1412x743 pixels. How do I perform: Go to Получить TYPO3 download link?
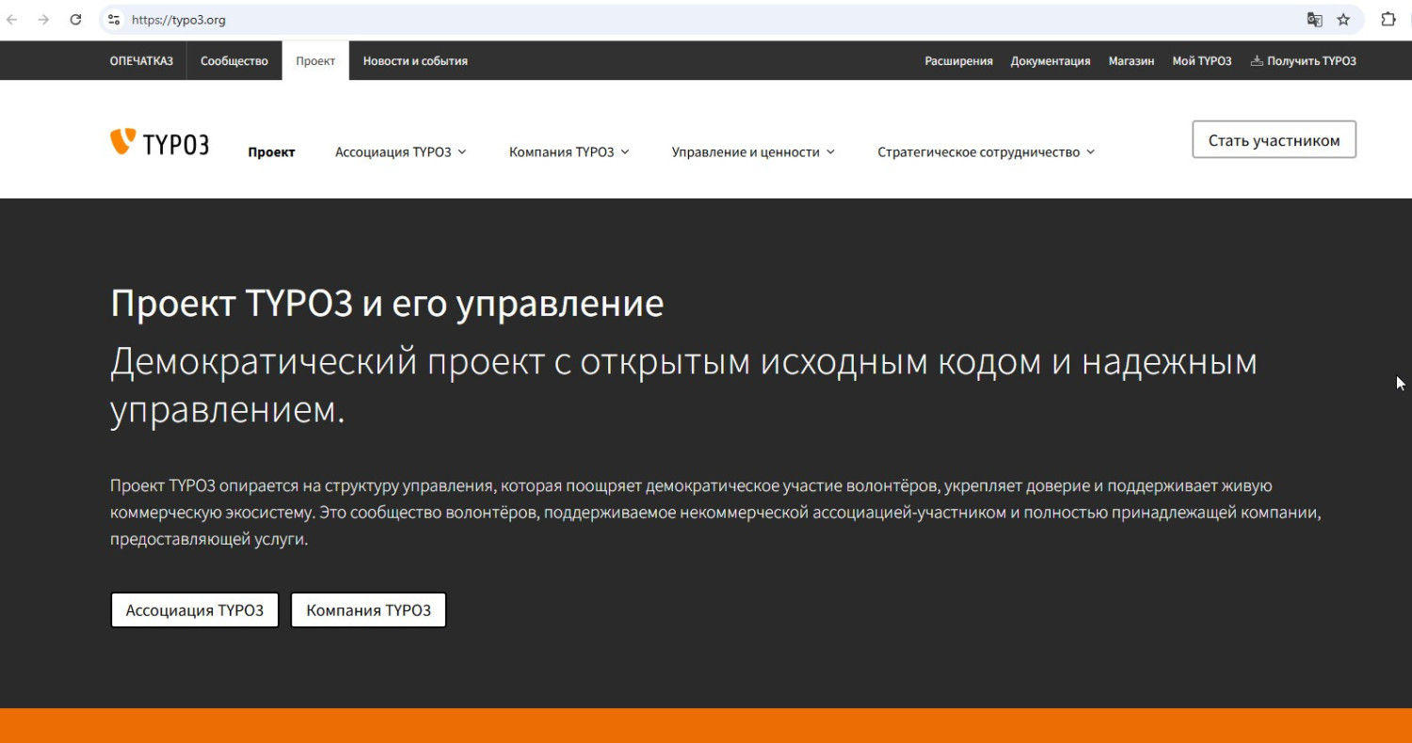pos(1303,61)
